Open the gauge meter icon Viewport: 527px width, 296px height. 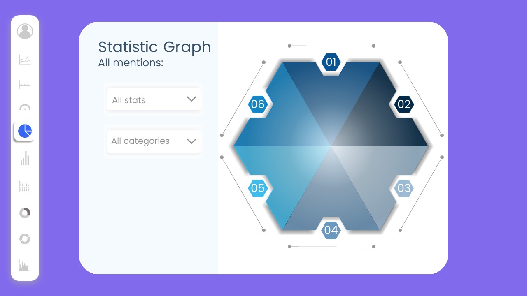(25, 108)
